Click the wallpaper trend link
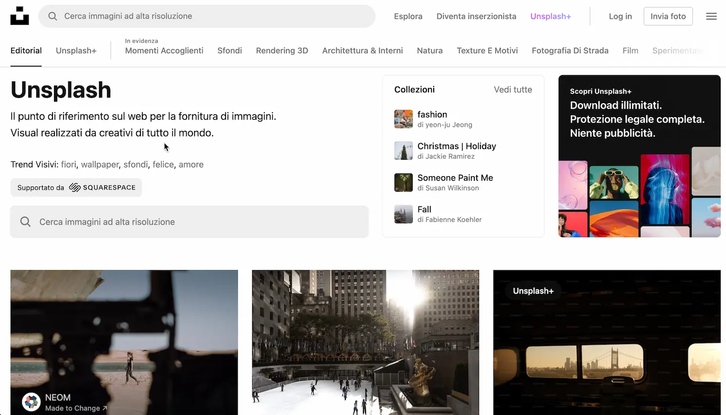726x415 pixels. tap(100, 164)
